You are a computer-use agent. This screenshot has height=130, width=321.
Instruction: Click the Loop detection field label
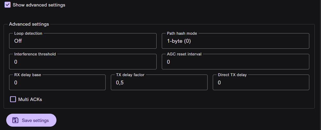[28, 33]
